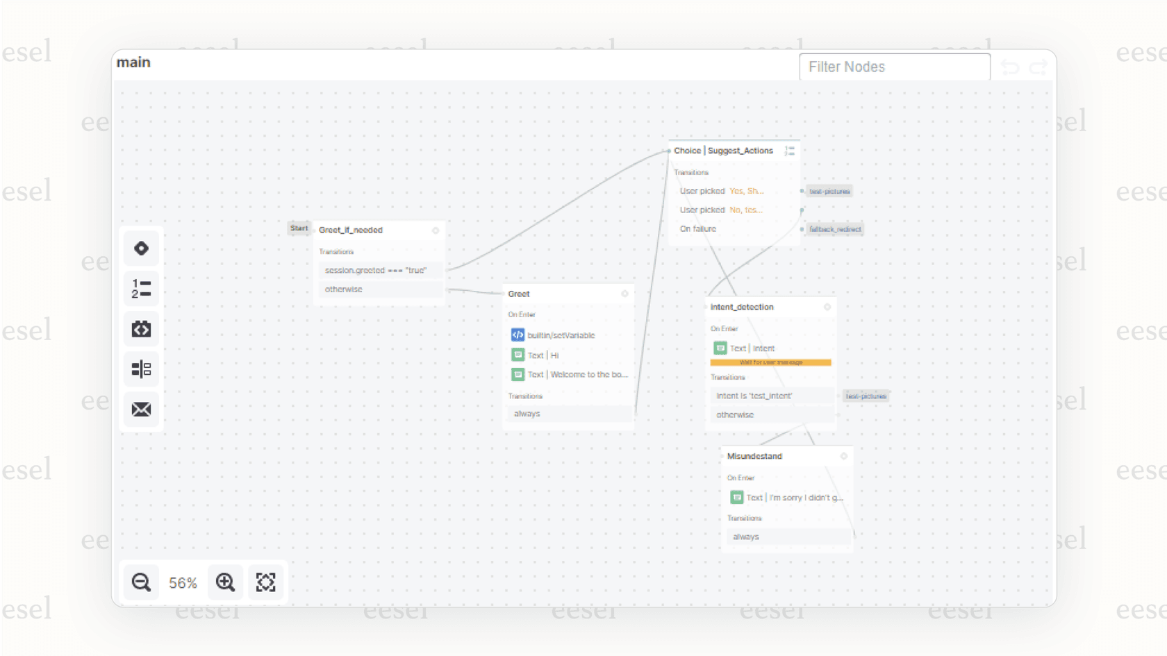This screenshot has width=1167, height=656.
Task: Select the execute-code tool in the left toolbar
Action: (141, 328)
